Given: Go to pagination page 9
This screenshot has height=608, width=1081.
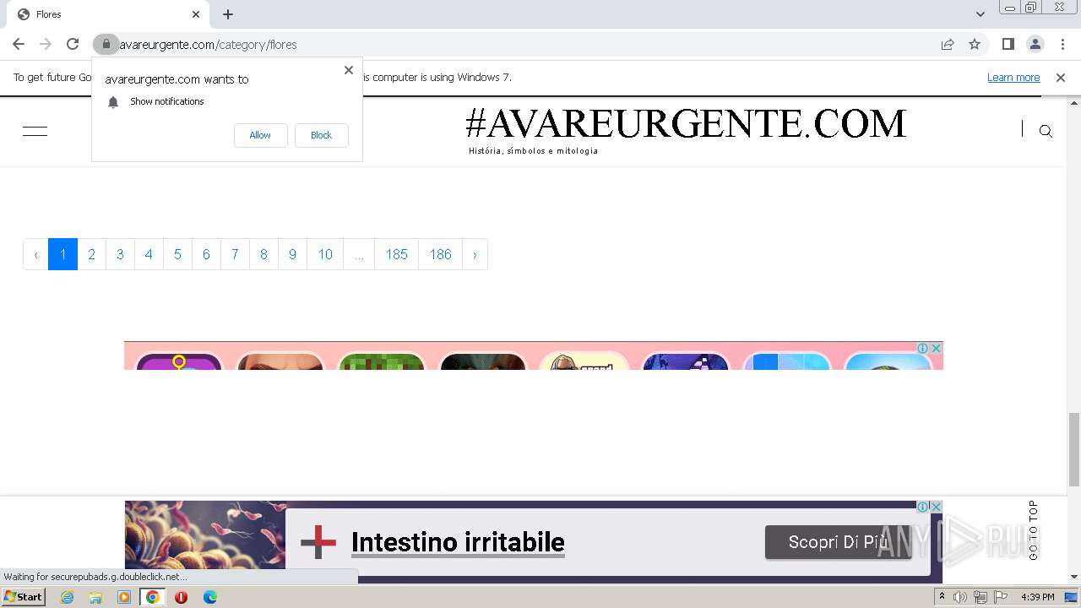Looking at the screenshot, I should tap(292, 254).
